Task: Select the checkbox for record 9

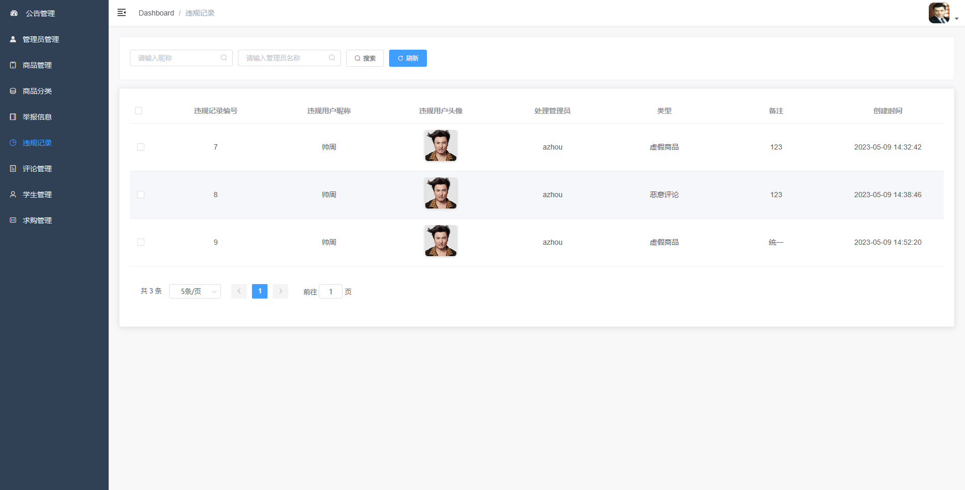Action: (x=141, y=242)
